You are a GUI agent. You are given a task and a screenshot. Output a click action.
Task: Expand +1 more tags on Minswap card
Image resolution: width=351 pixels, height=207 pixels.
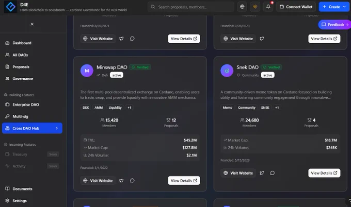tap(130, 108)
